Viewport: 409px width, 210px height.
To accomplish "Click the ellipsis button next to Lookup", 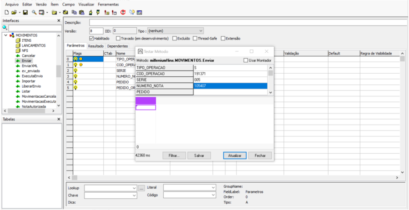I will tap(141, 188).
